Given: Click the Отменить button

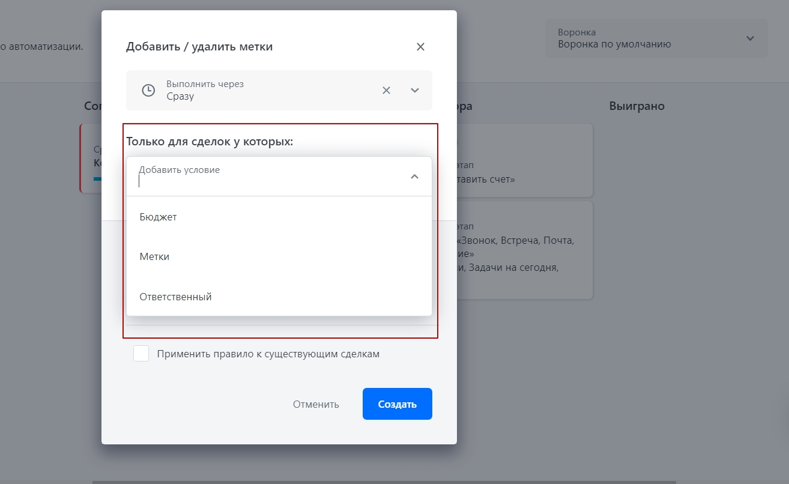Looking at the screenshot, I should (x=316, y=404).
